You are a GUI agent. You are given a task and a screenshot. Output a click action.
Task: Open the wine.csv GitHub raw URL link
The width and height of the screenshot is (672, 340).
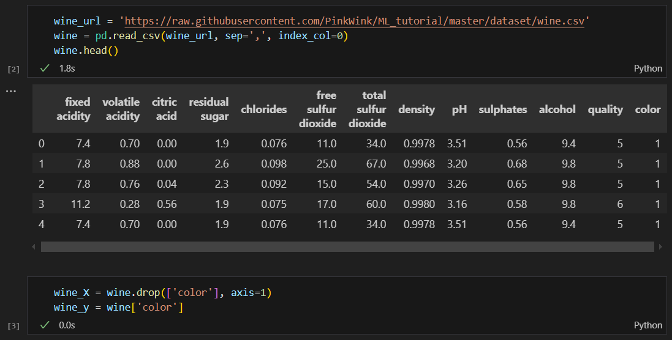pos(355,21)
